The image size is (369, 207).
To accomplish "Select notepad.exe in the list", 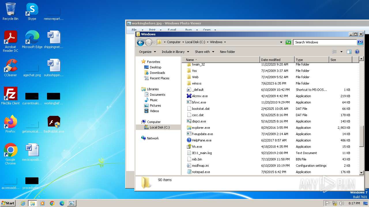I will point(201,172).
